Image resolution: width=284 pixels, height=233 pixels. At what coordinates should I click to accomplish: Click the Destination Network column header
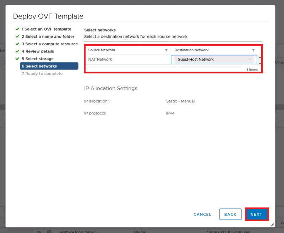191,50
